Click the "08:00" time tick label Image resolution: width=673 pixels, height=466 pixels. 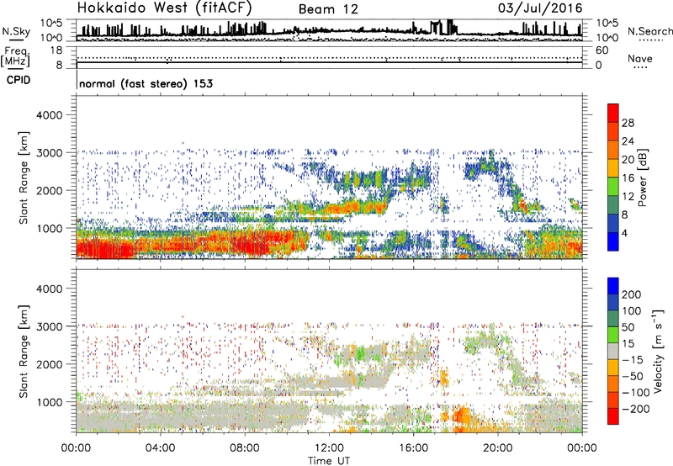click(245, 448)
